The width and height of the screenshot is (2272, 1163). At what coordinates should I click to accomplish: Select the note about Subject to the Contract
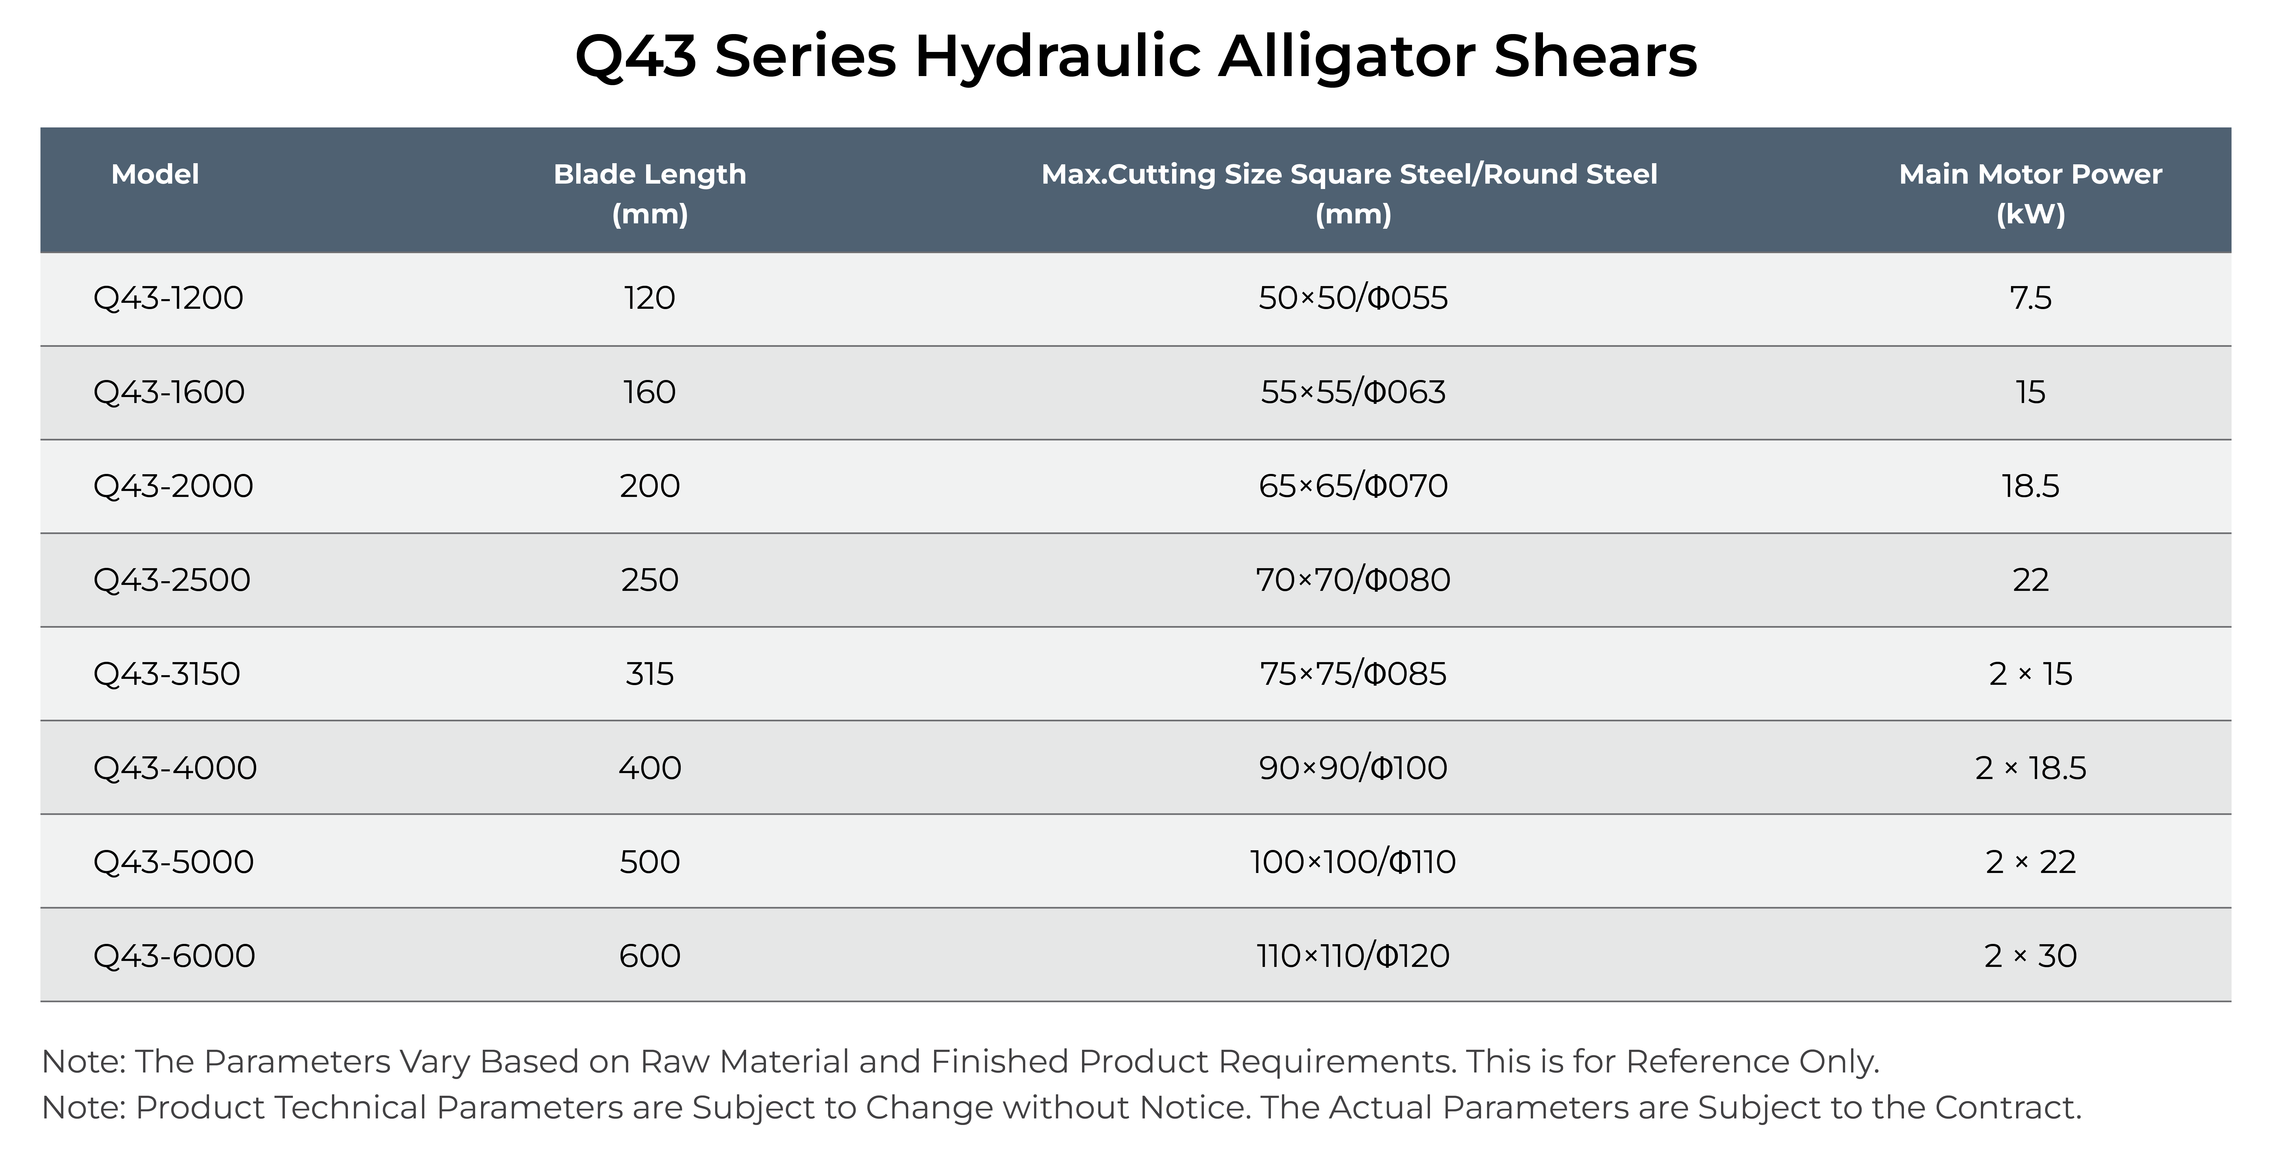[1061, 1107]
